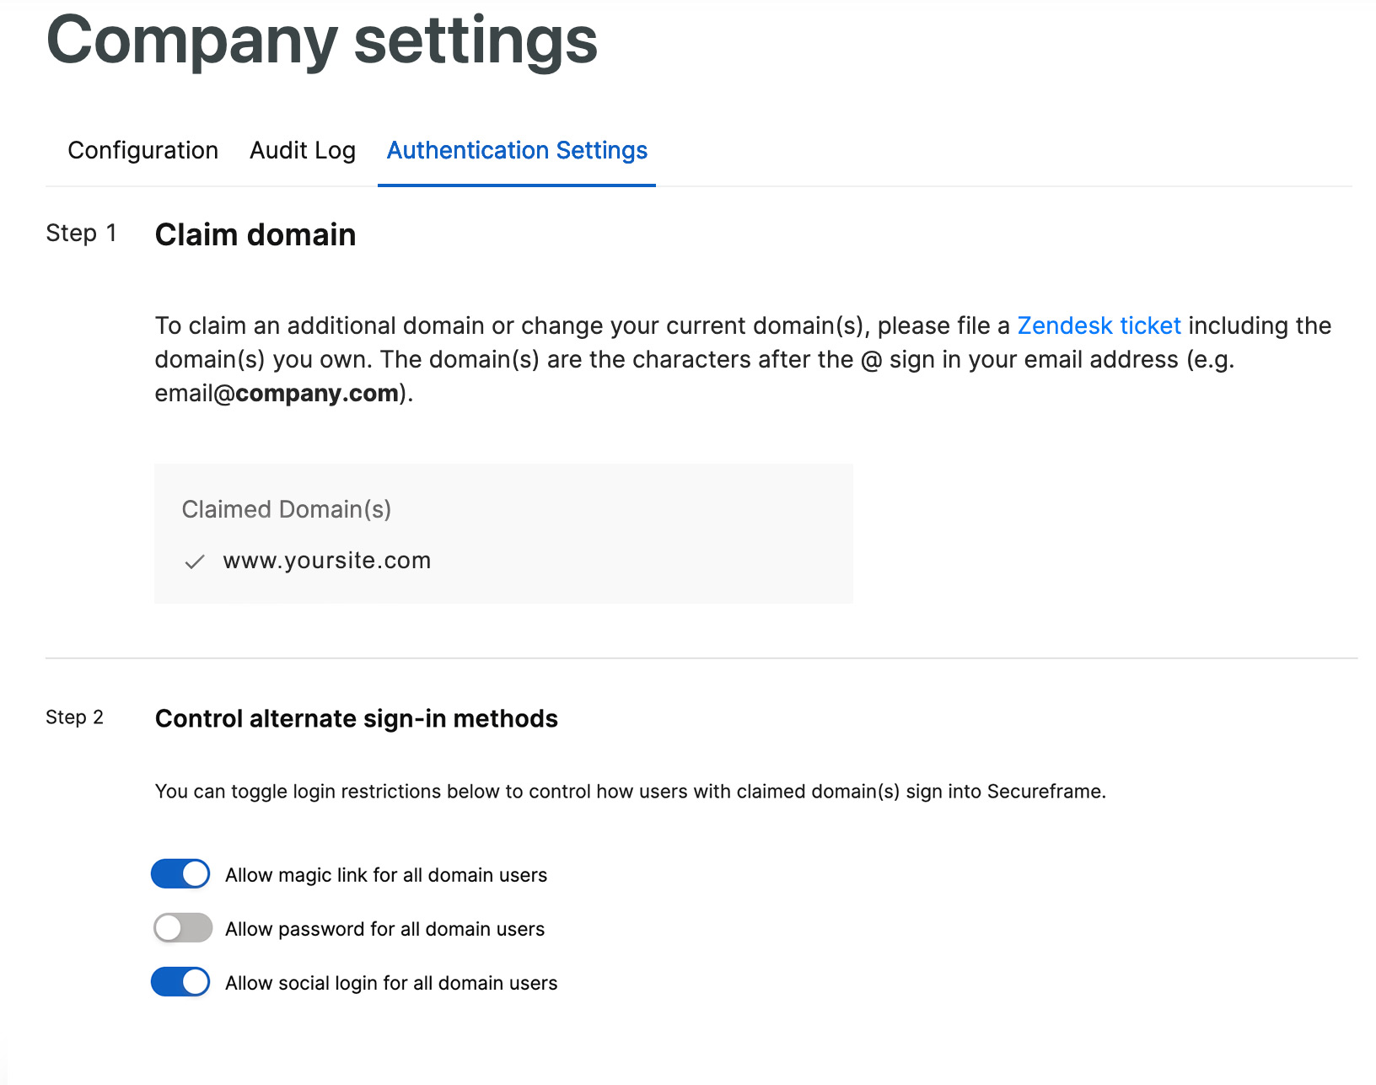The image size is (1376, 1085).
Task: Click the Claimed Domain(s) panel
Action: [x=503, y=533]
